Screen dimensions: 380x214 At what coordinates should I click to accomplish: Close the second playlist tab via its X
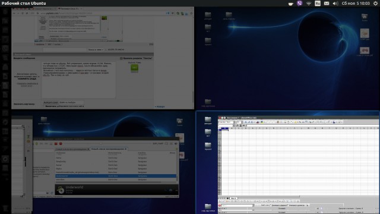coord(126,149)
